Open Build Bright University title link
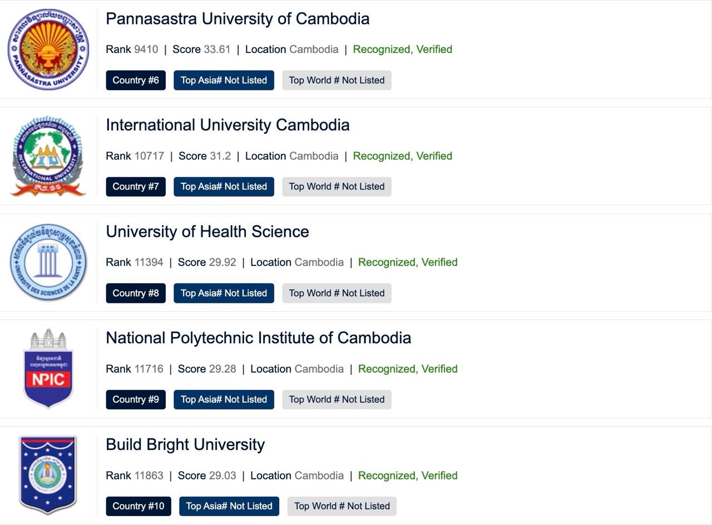This screenshot has width=712, height=525. (x=185, y=444)
